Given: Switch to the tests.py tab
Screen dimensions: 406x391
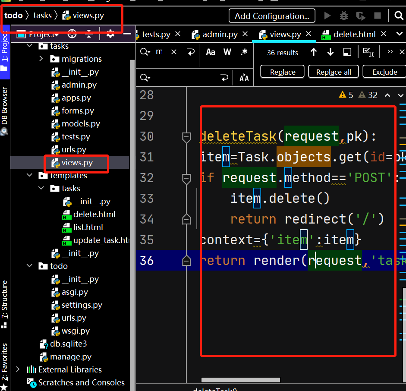Looking at the screenshot, I should pyautogui.click(x=156, y=34).
